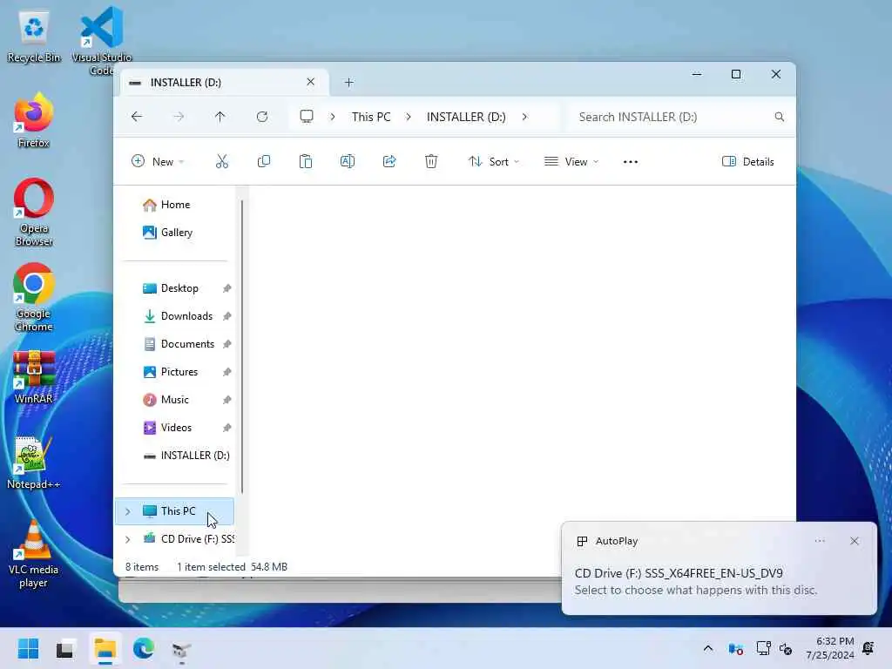
Task: Click INSTALLER (D:) in the address breadcrumb
Action: pos(466,117)
